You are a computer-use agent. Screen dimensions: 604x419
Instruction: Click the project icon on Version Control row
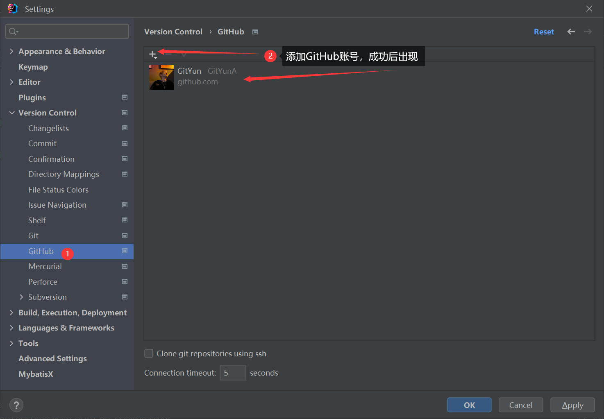click(125, 113)
